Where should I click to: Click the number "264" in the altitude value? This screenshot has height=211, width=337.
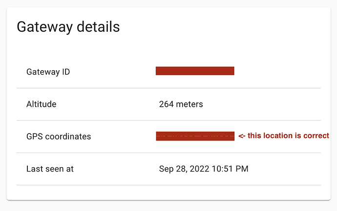167,104
